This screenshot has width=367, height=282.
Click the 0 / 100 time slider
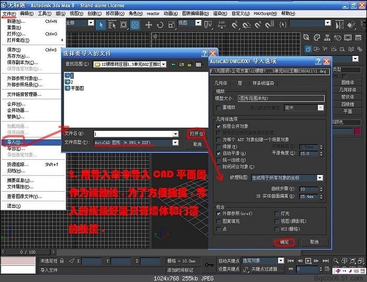coord(28,252)
